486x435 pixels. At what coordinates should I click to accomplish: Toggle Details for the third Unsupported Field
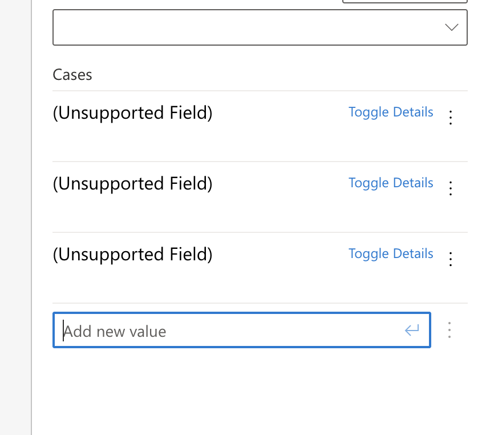[x=391, y=254]
